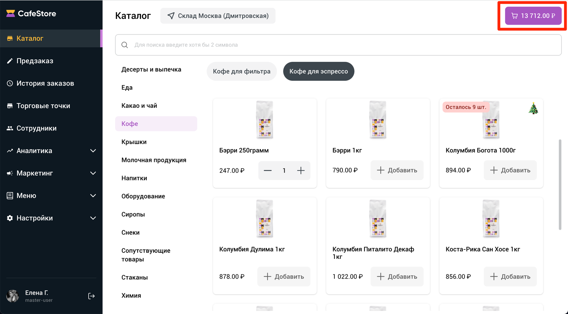
Task: Decrease quantity of Бэрри 250грамм
Action: coord(268,171)
